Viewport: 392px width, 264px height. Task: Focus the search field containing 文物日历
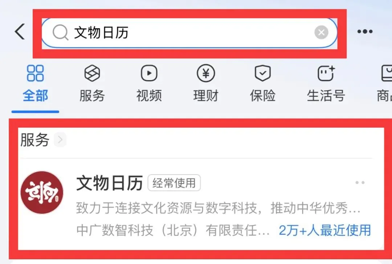click(189, 33)
